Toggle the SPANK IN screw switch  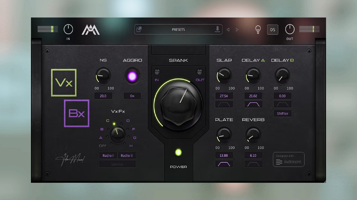(x=157, y=72)
